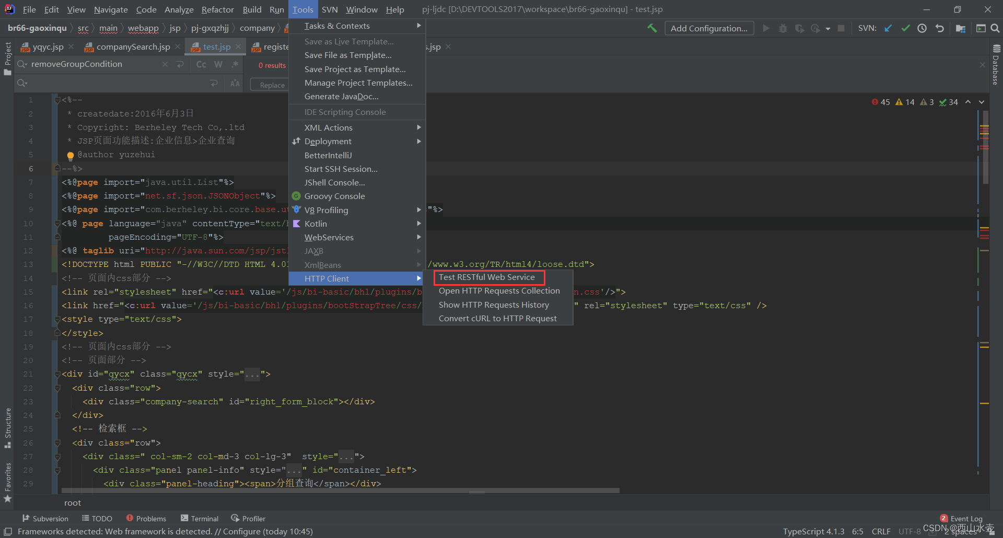
Task: Open the Project tool window
Action: coord(7,58)
